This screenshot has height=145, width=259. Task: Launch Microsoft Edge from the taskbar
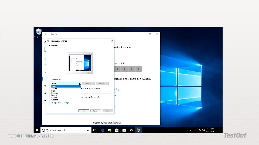[103, 130]
